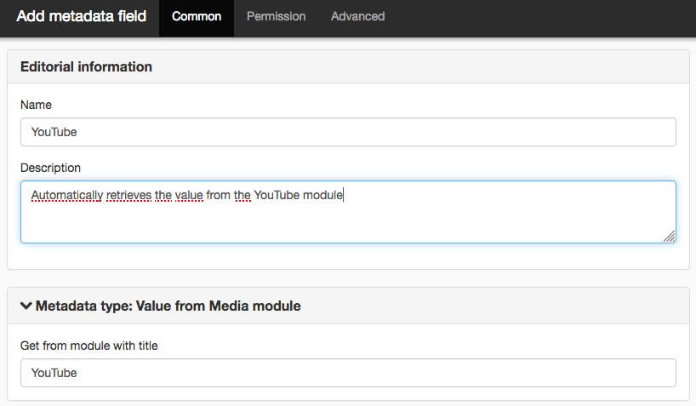Click the 'Get from module with title' label
The image size is (696, 406).
pos(88,346)
